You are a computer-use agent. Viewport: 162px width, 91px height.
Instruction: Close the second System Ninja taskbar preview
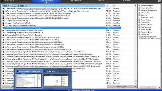[68, 71]
